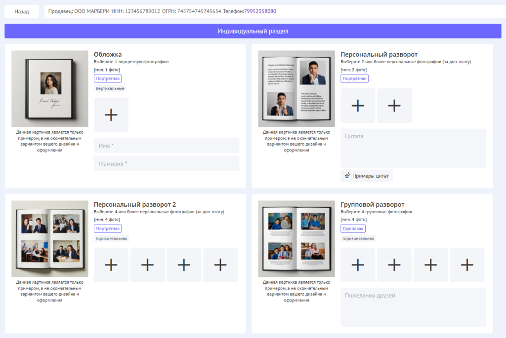Image resolution: width=506 pixels, height=338 pixels.
Task: Click first plus in Персональный разворот
Action: click(x=358, y=106)
